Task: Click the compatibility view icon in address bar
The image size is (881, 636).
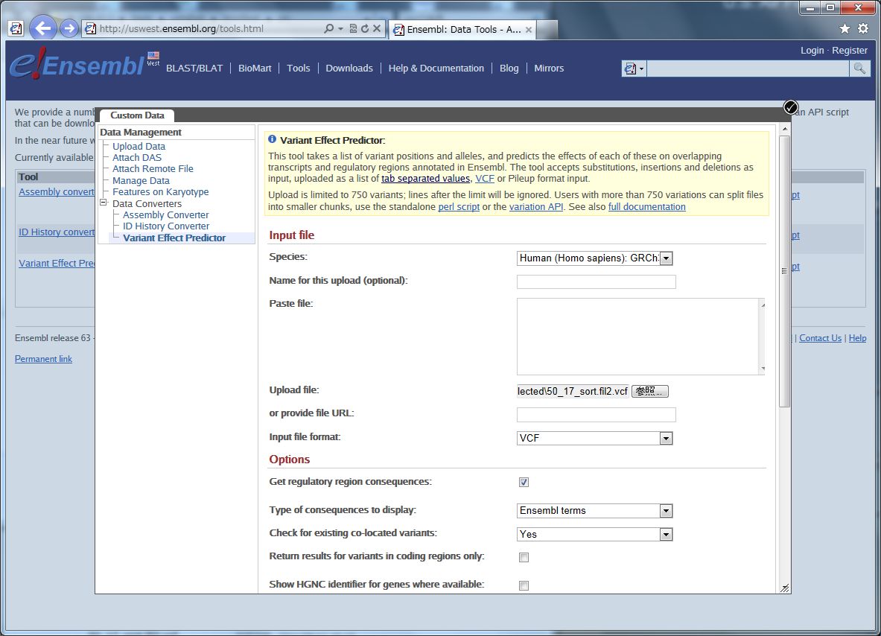Action: pos(353,28)
